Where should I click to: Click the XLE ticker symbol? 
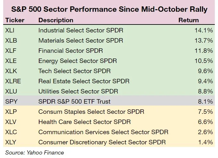click(x=11, y=61)
